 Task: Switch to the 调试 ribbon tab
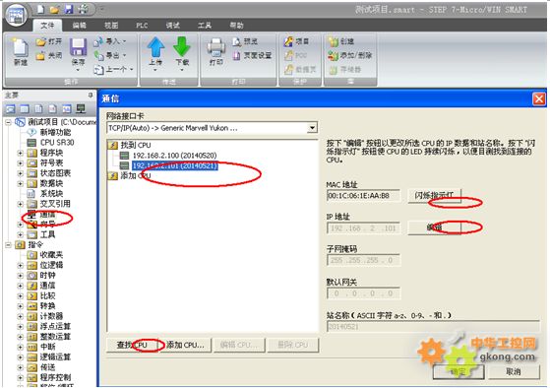(172, 26)
